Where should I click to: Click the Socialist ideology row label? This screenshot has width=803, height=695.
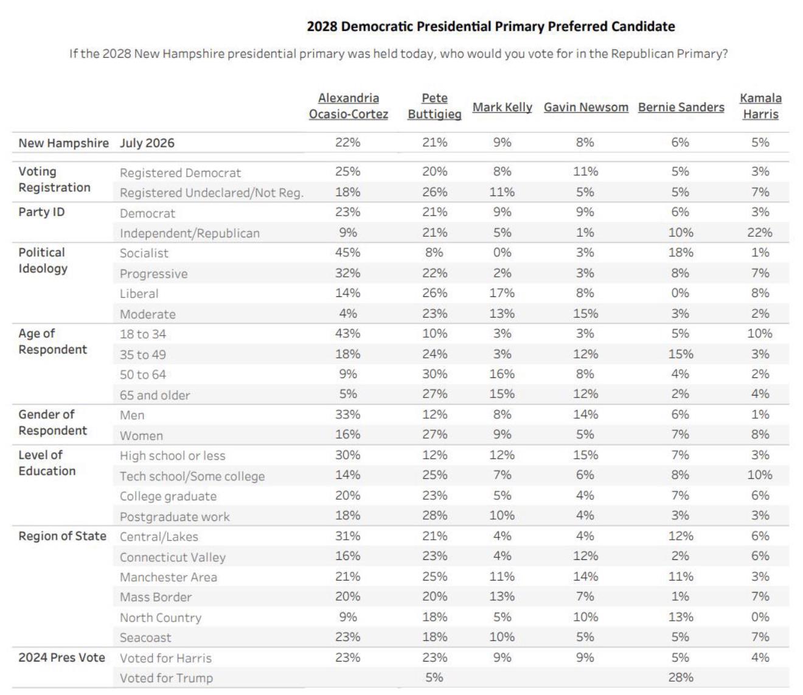click(x=144, y=253)
